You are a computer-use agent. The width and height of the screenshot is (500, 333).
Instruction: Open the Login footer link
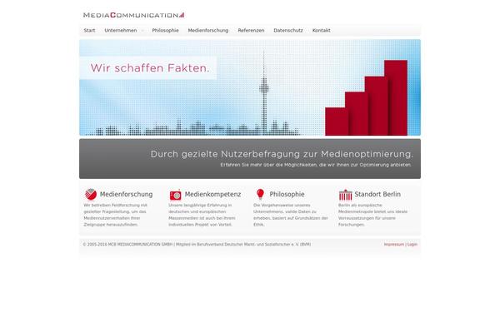[x=412, y=245]
